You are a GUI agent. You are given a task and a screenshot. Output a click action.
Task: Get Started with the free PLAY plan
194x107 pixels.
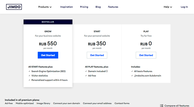(146, 55)
